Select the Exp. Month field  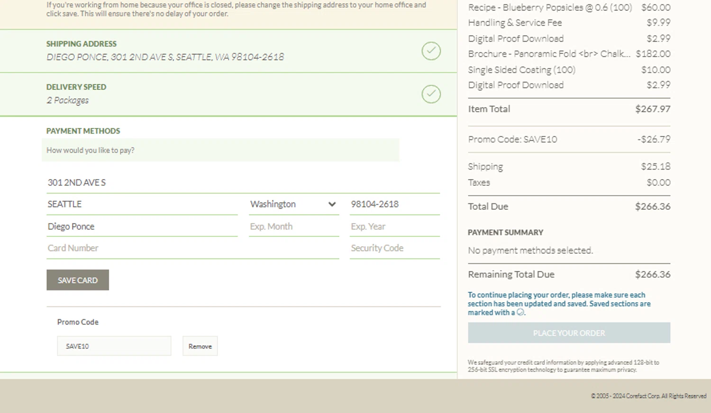[x=294, y=226]
